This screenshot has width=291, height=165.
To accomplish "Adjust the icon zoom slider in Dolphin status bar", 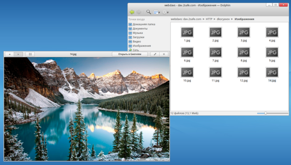I will coord(266,113).
